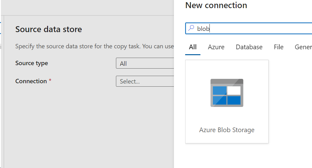Click the New connection panel heading
312x168 pixels.
point(216,5)
